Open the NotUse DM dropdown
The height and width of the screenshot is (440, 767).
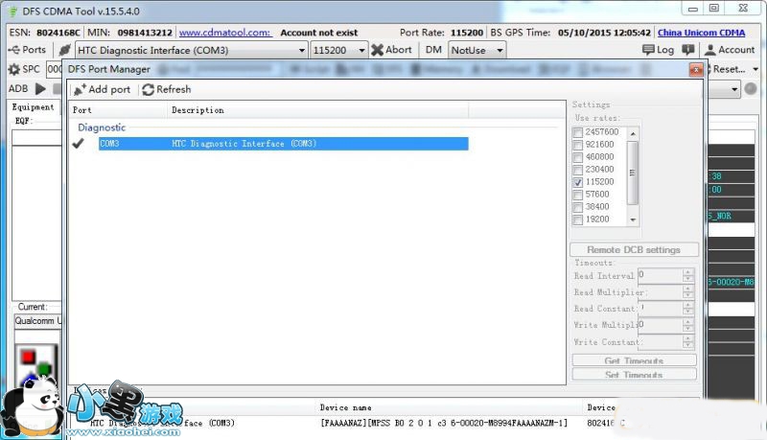pyautogui.click(x=500, y=51)
